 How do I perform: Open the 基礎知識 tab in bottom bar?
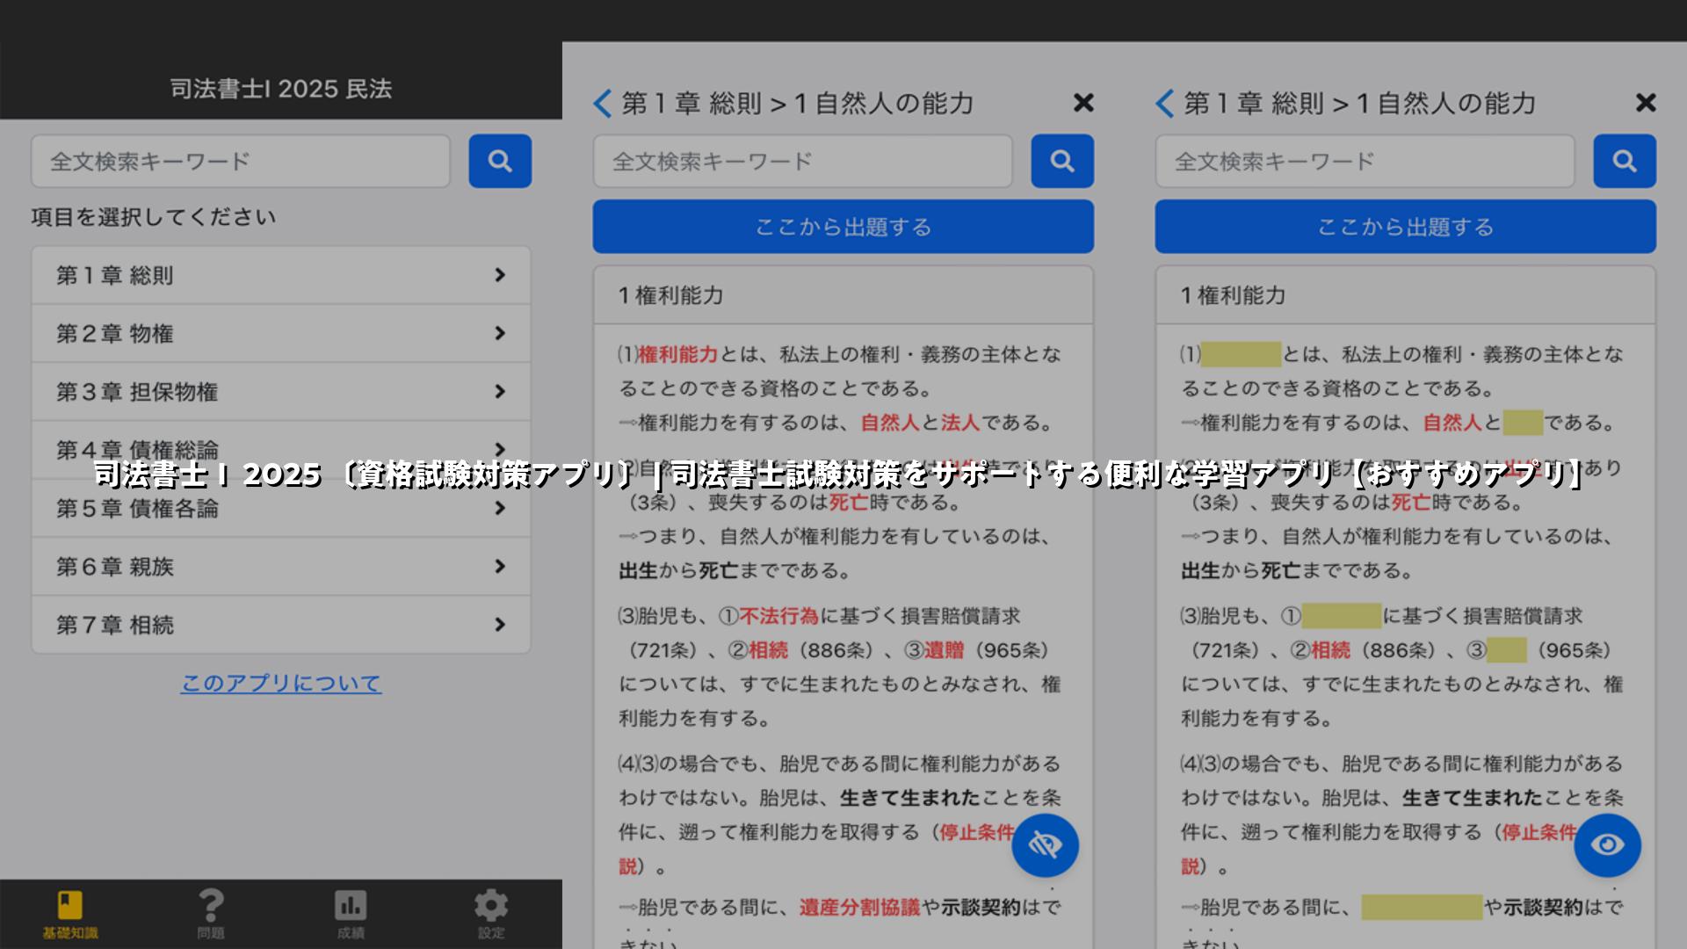(x=70, y=914)
